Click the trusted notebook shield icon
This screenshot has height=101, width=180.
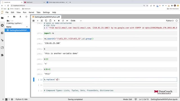pyautogui.click(x=136, y=99)
